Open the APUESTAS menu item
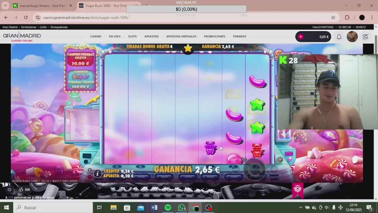378x213 pixels. point(151,36)
